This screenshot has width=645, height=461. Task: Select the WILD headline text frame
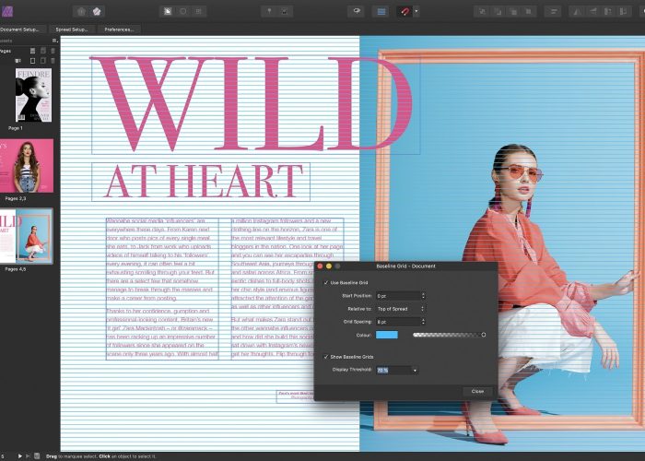pos(255,105)
